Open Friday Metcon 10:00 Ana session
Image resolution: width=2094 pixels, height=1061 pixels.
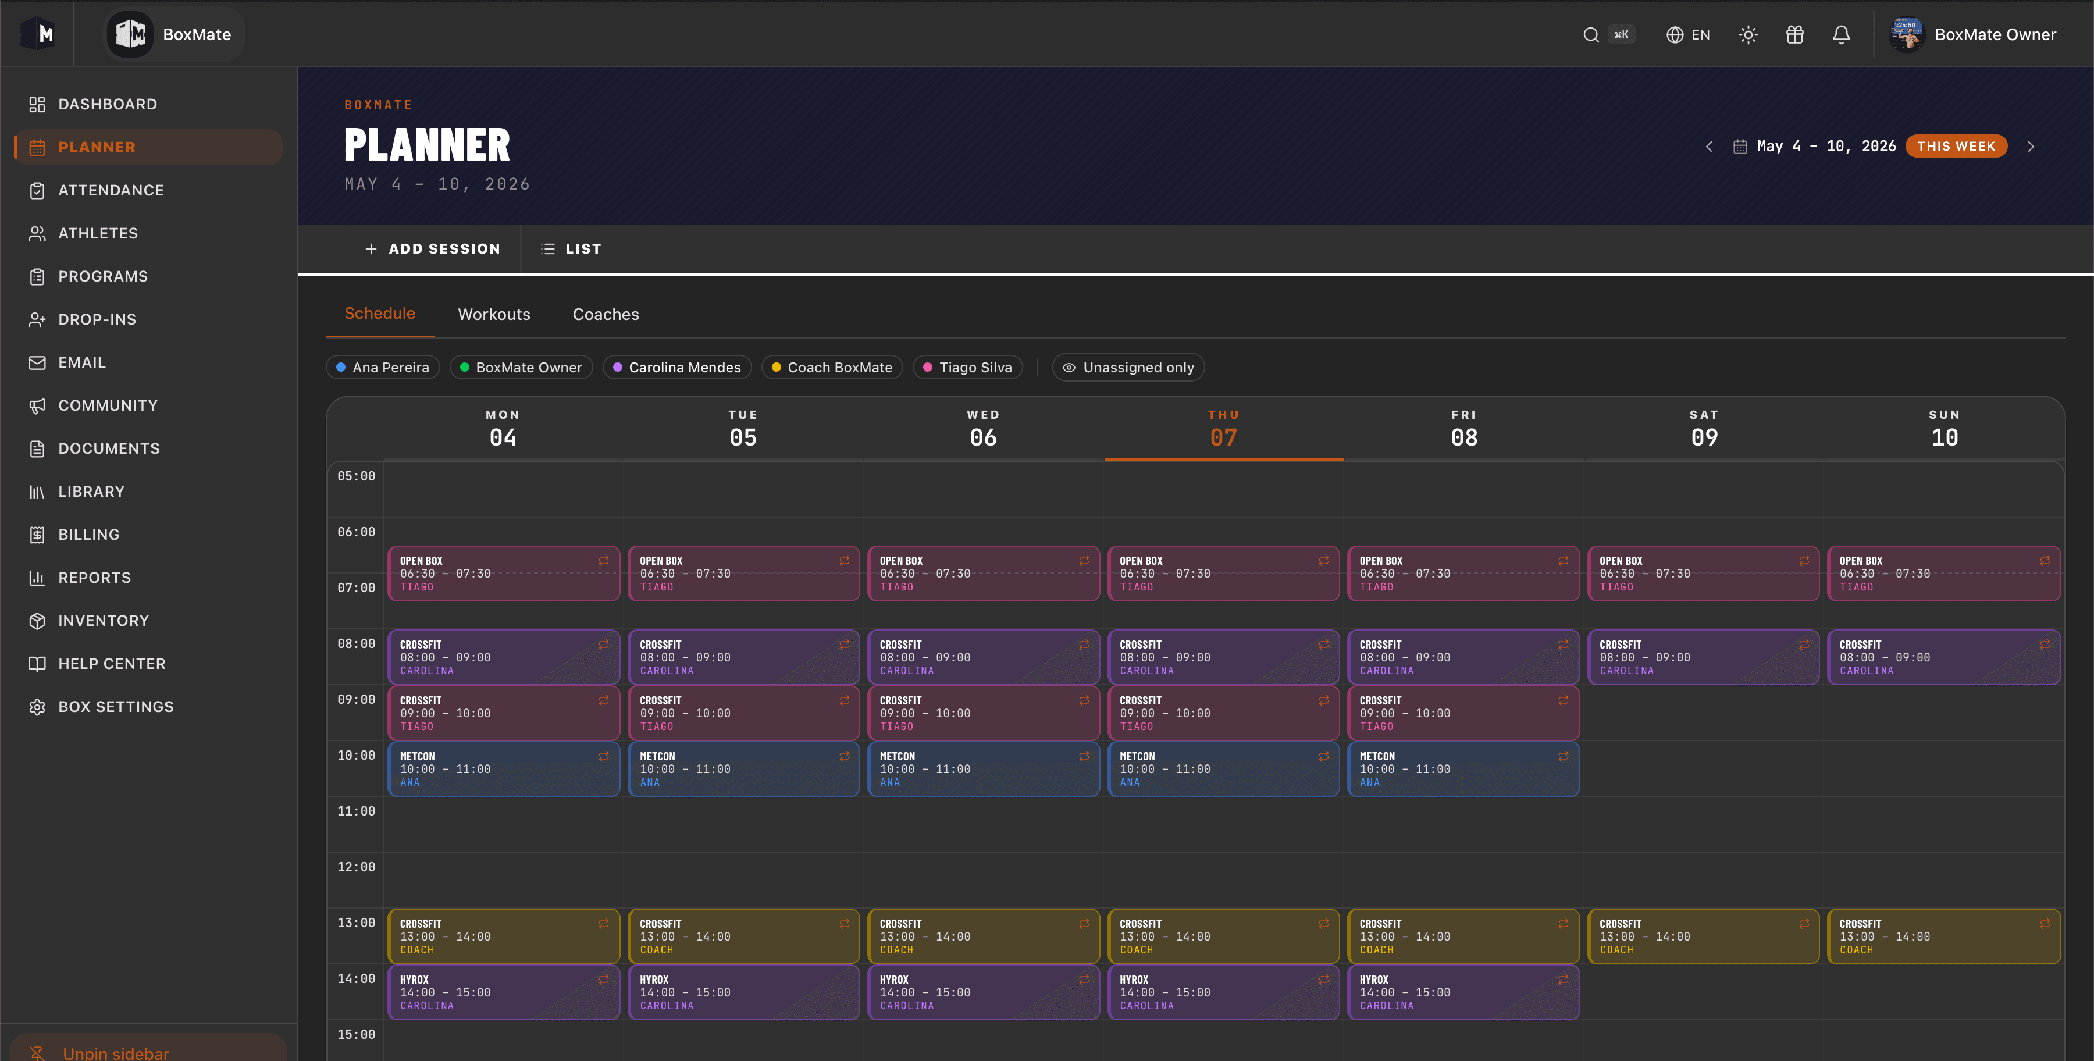1463,769
